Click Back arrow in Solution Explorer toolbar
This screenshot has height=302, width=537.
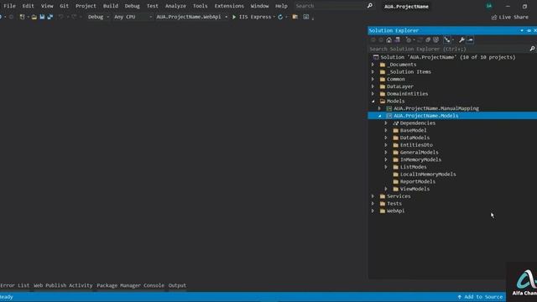[373, 40]
